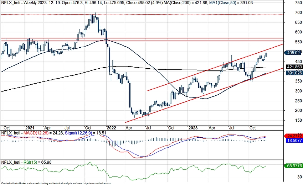Click the 750 price axis label
303x185 pixels.
[298, 3]
